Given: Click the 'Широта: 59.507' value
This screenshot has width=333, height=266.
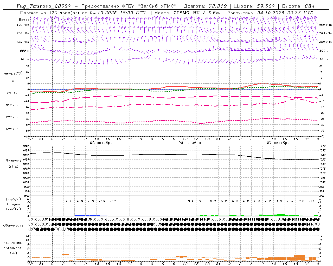Looking at the screenshot, I should [x=254, y=6].
